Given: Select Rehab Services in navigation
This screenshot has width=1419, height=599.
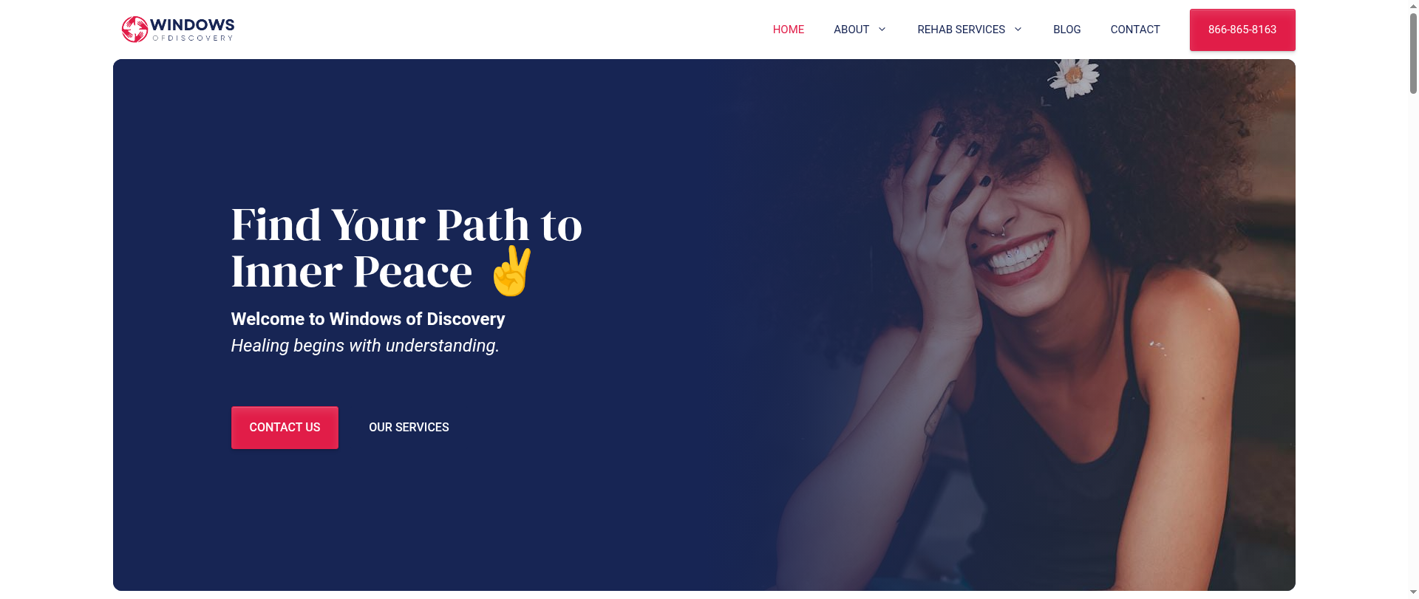Looking at the screenshot, I should pyautogui.click(x=961, y=30).
